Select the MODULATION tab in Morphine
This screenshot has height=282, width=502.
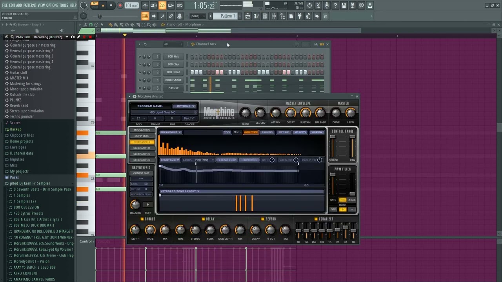pyautogui.click(x=142, y=130)
